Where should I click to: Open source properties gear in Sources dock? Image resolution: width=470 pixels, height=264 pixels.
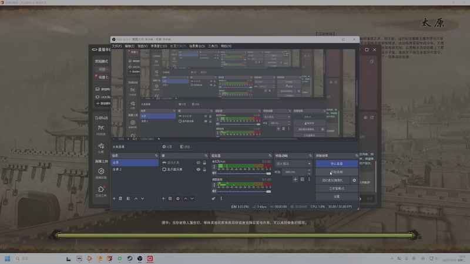pyautogui.click(x=178, y=198)
